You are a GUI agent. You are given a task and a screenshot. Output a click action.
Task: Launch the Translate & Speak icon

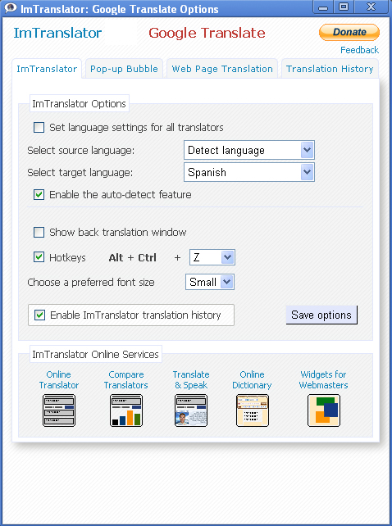pos(191,410)
